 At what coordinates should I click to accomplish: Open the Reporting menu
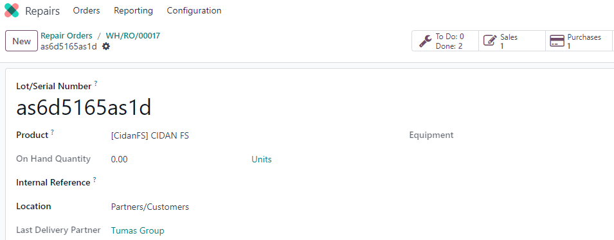[134, 10]
